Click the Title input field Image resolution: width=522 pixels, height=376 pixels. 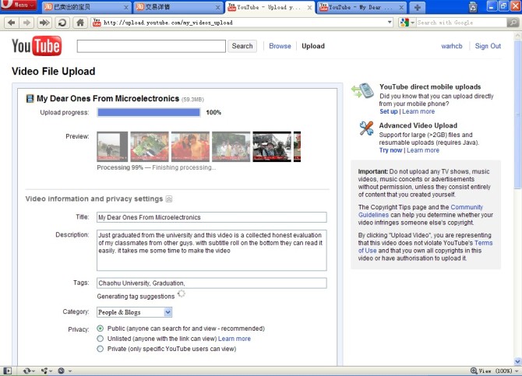point(212,217)
